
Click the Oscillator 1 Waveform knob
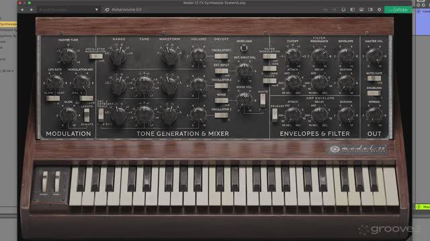pyautogui.click(x=169, y=57)
